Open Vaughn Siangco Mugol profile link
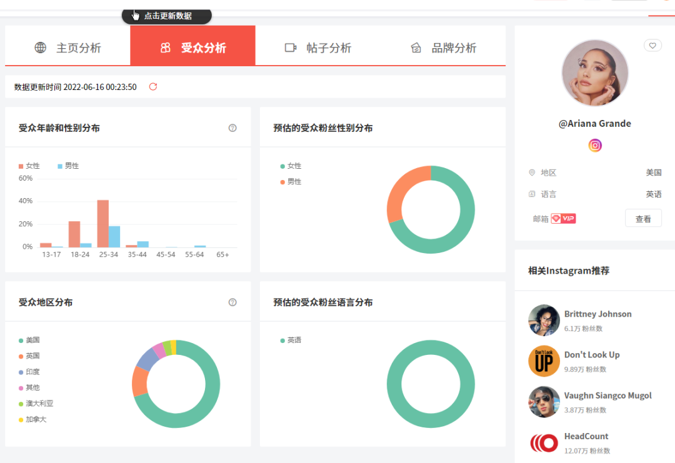This screenshot has height=463, width=675. tap(608, 396)
